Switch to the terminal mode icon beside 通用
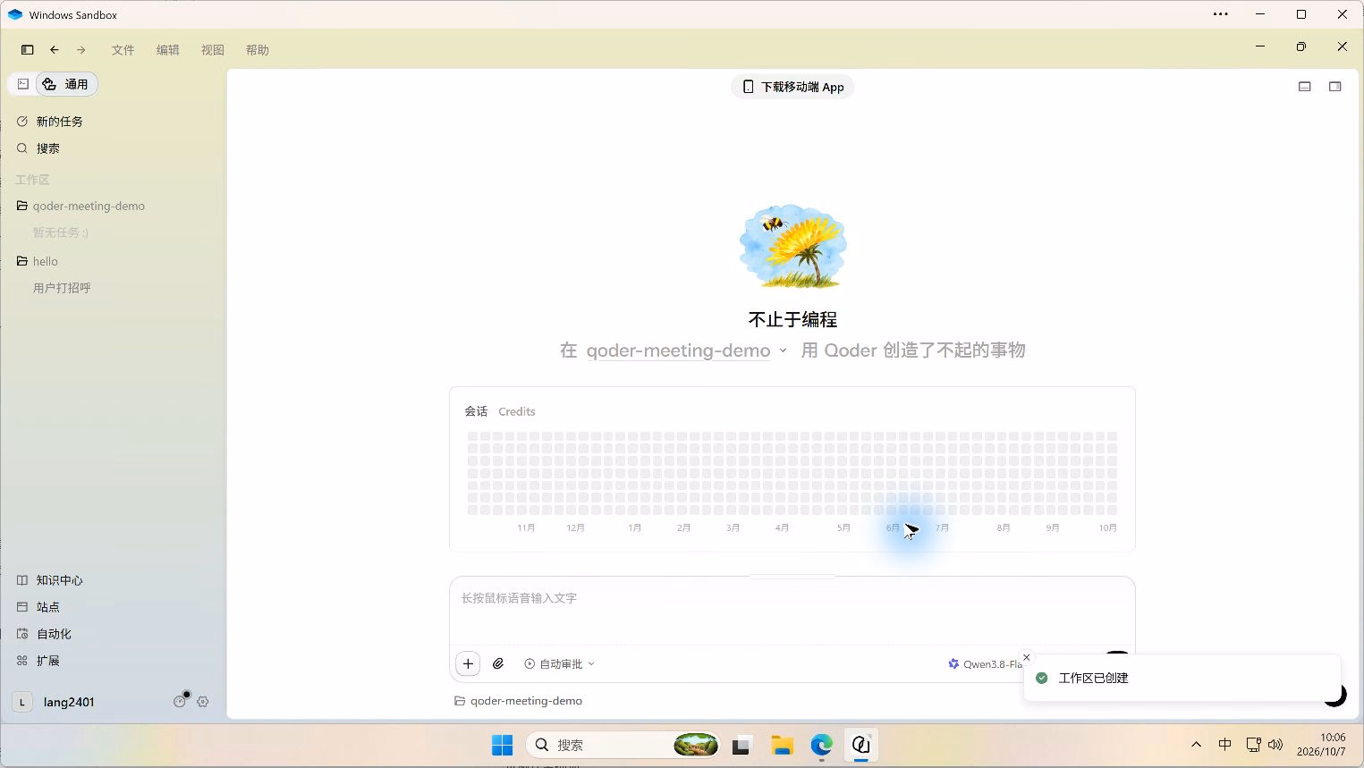This screenshot has height=768, width=1364. tap(23, 84)
